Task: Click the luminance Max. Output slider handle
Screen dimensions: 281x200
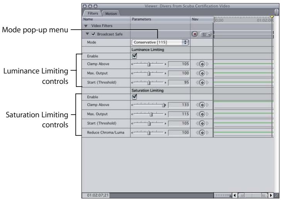Action: click(149, 73)
